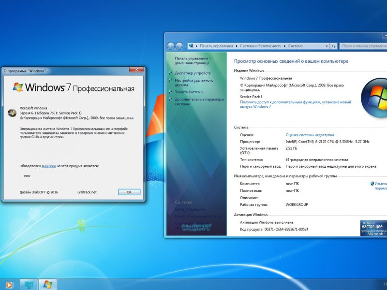Open 'Дополнительные параметры системы' link
Viewport: 387px width, 290px height.
199,101
